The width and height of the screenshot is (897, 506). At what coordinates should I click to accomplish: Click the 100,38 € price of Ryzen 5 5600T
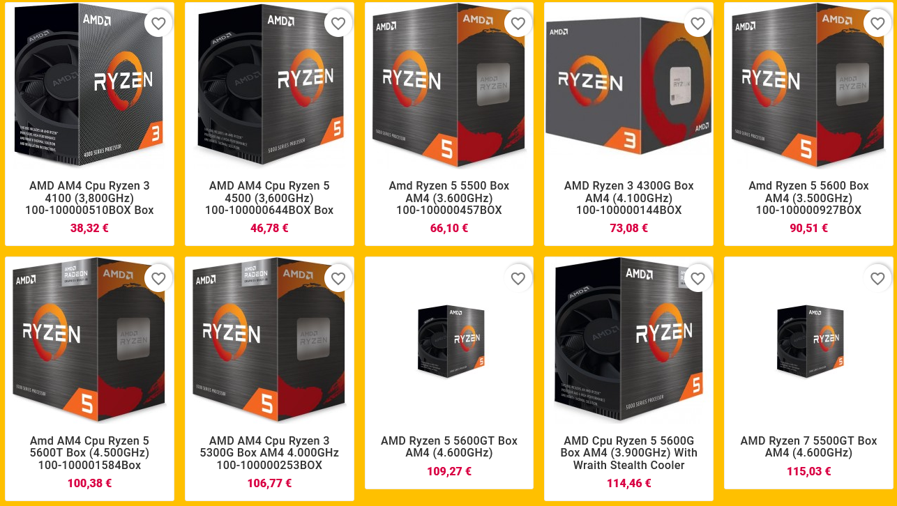pos(89,483)
